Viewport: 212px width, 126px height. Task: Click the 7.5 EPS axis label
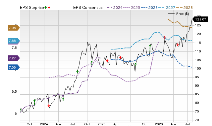pos(14,48)
